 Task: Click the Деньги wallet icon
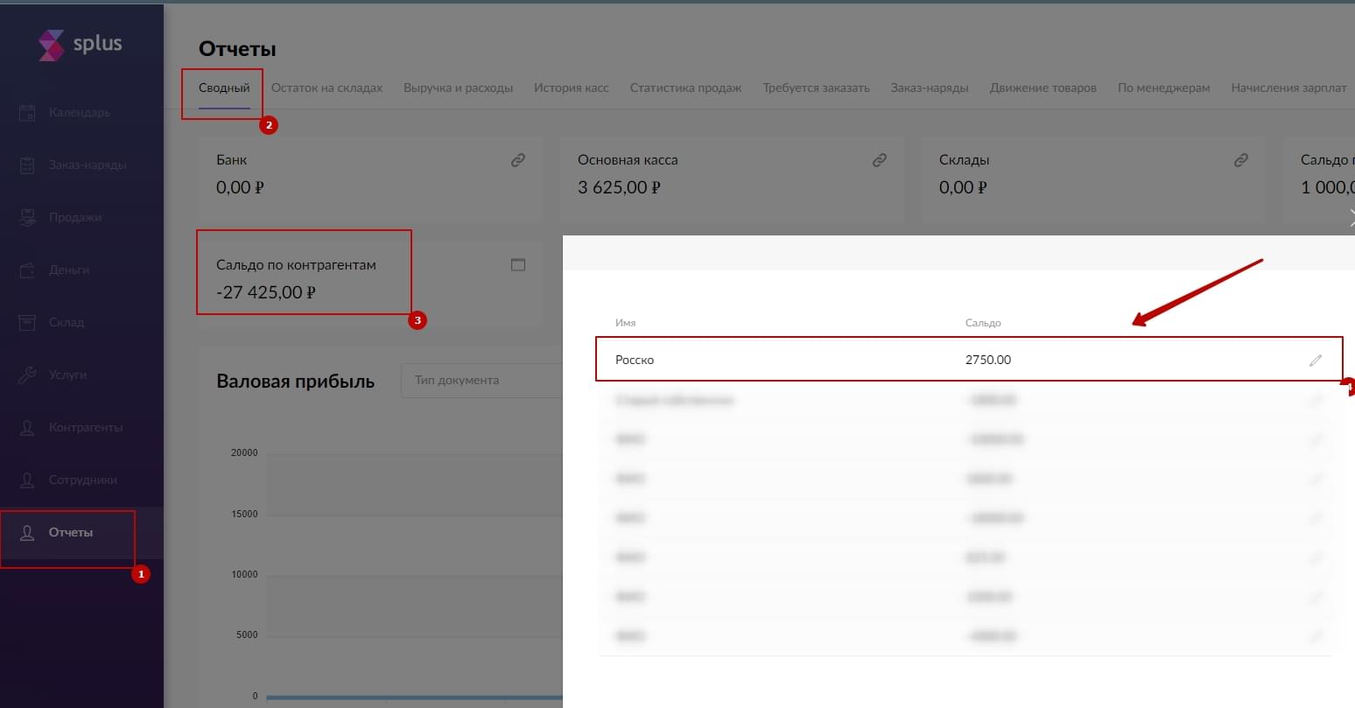click(27, 270)
